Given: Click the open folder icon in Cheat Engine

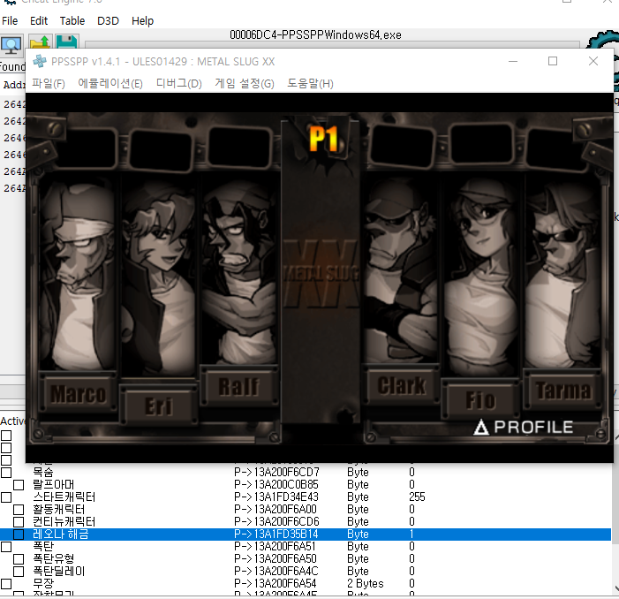Looking at the screenshot, I should [40, 42].
